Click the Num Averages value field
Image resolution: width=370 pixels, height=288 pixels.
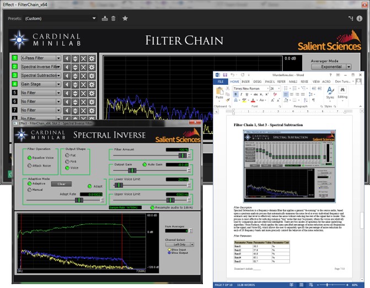[176, 231]
